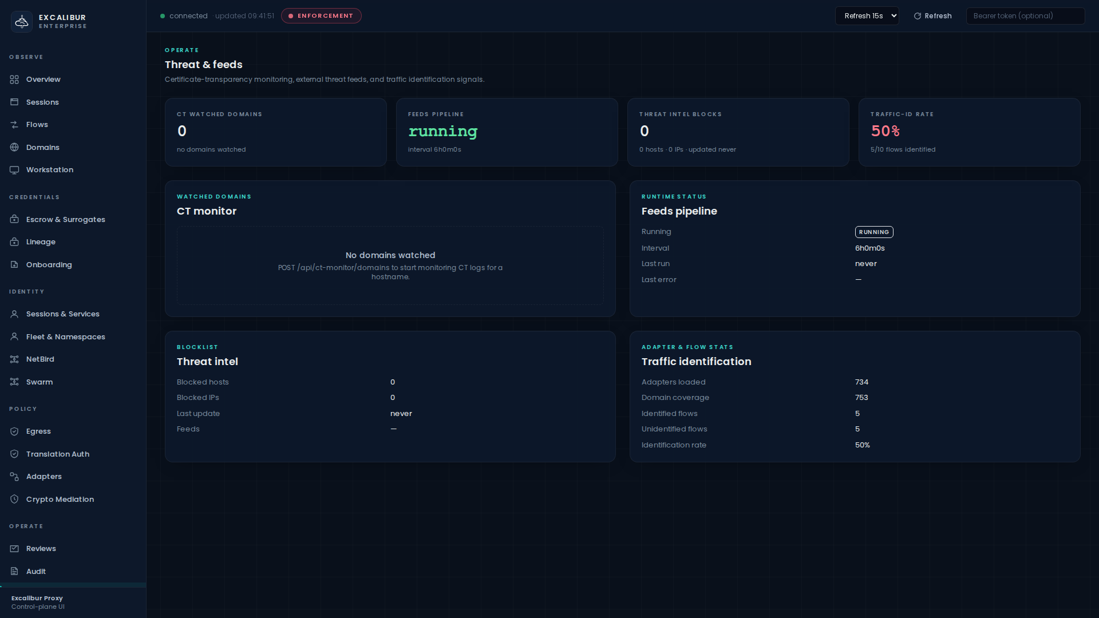This screenshot has height=618, width=1099.
Task: Go to Sessions & Services page
Action: tap(62, 314)
